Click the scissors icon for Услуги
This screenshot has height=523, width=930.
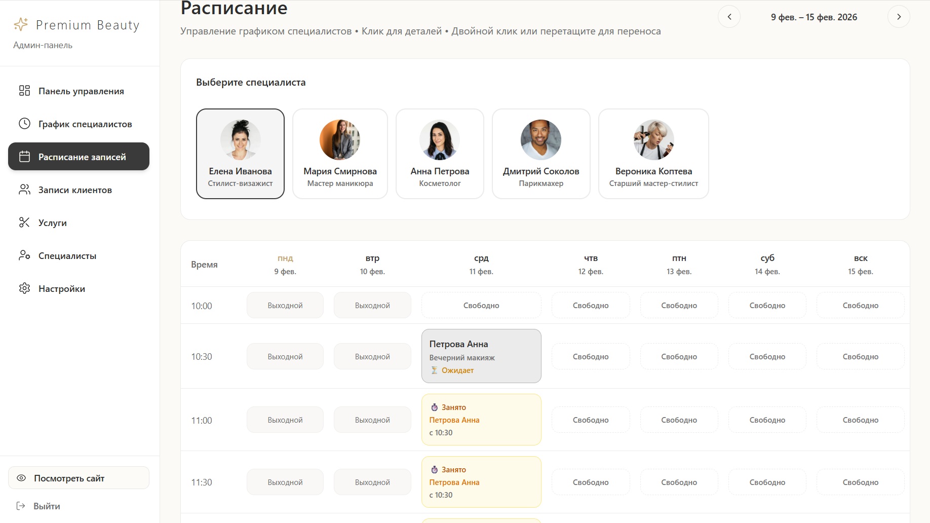point(24,222)
